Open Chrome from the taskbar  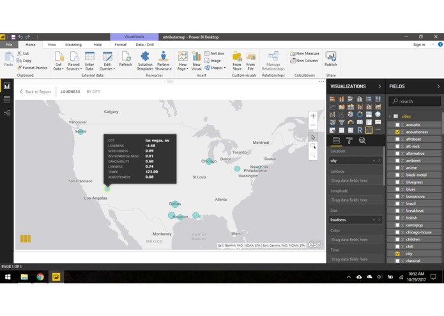(x=40, y=277)
